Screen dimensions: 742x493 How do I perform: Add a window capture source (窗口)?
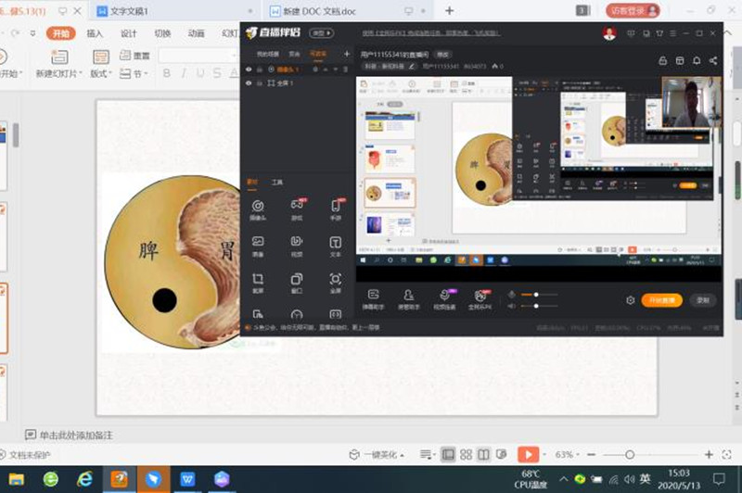pos(297,282)
